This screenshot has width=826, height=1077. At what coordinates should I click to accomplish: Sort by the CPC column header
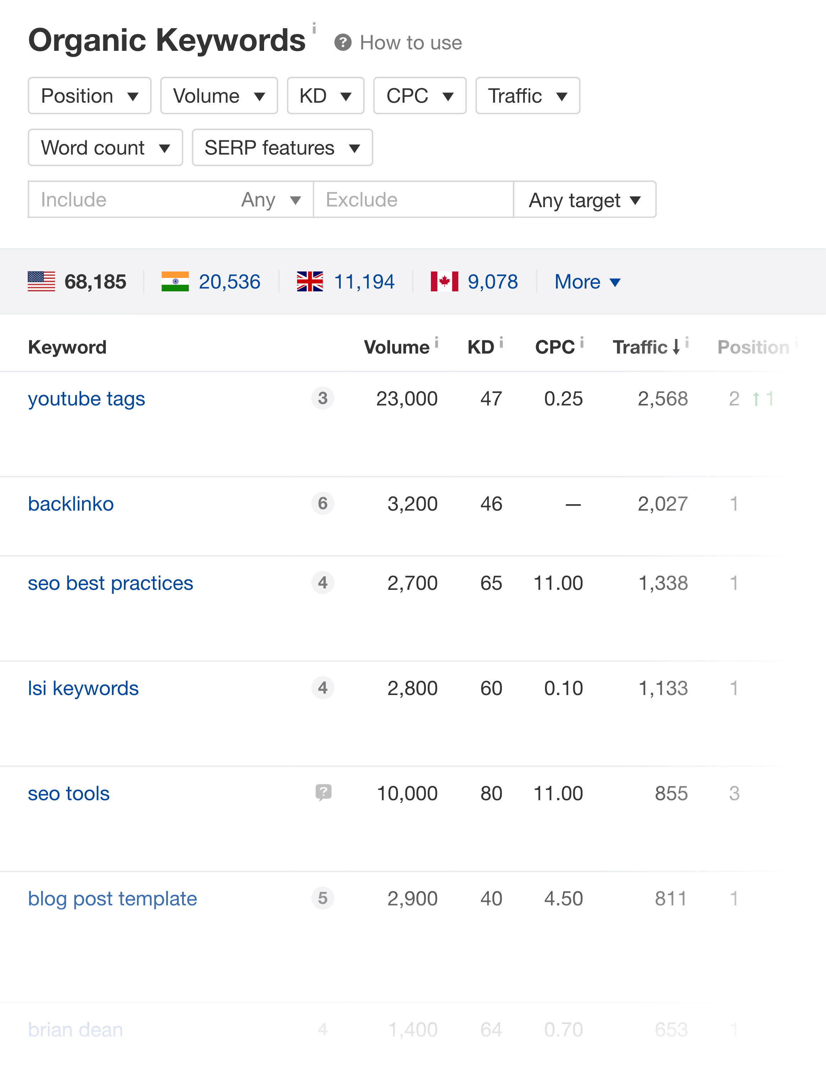coord(554,347)
